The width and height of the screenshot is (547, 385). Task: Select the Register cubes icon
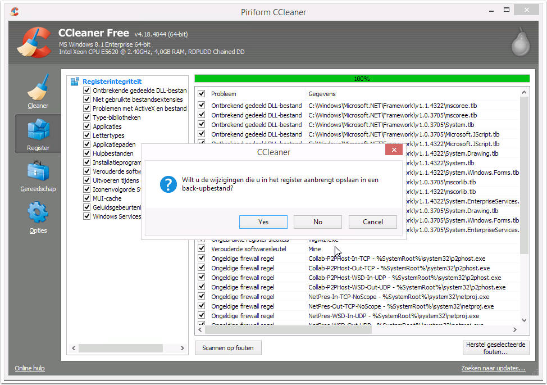[x=38, y=129]
